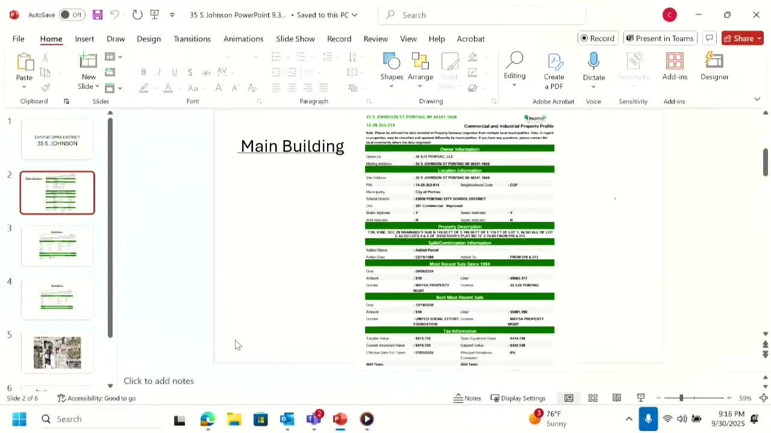Screen dimensions: 771x433
Task: Start Slide Show from status bar
Action: (641, 398)
